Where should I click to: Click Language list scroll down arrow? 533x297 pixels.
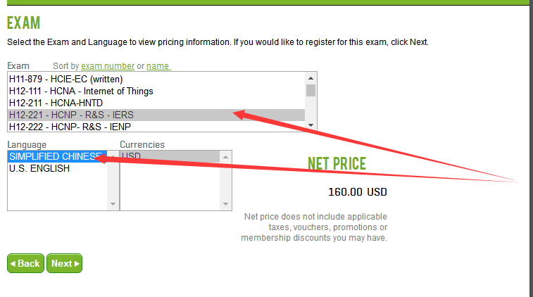click(x=113, y=204)
